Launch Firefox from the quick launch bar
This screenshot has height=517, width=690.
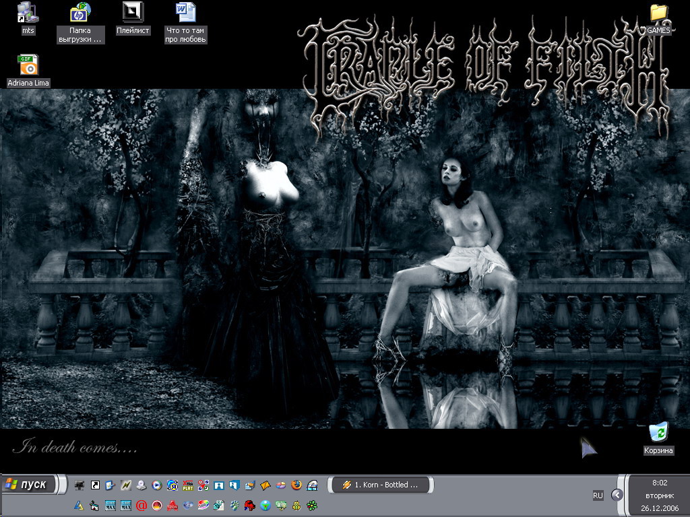pyautogui.click(x=296, y=485)
